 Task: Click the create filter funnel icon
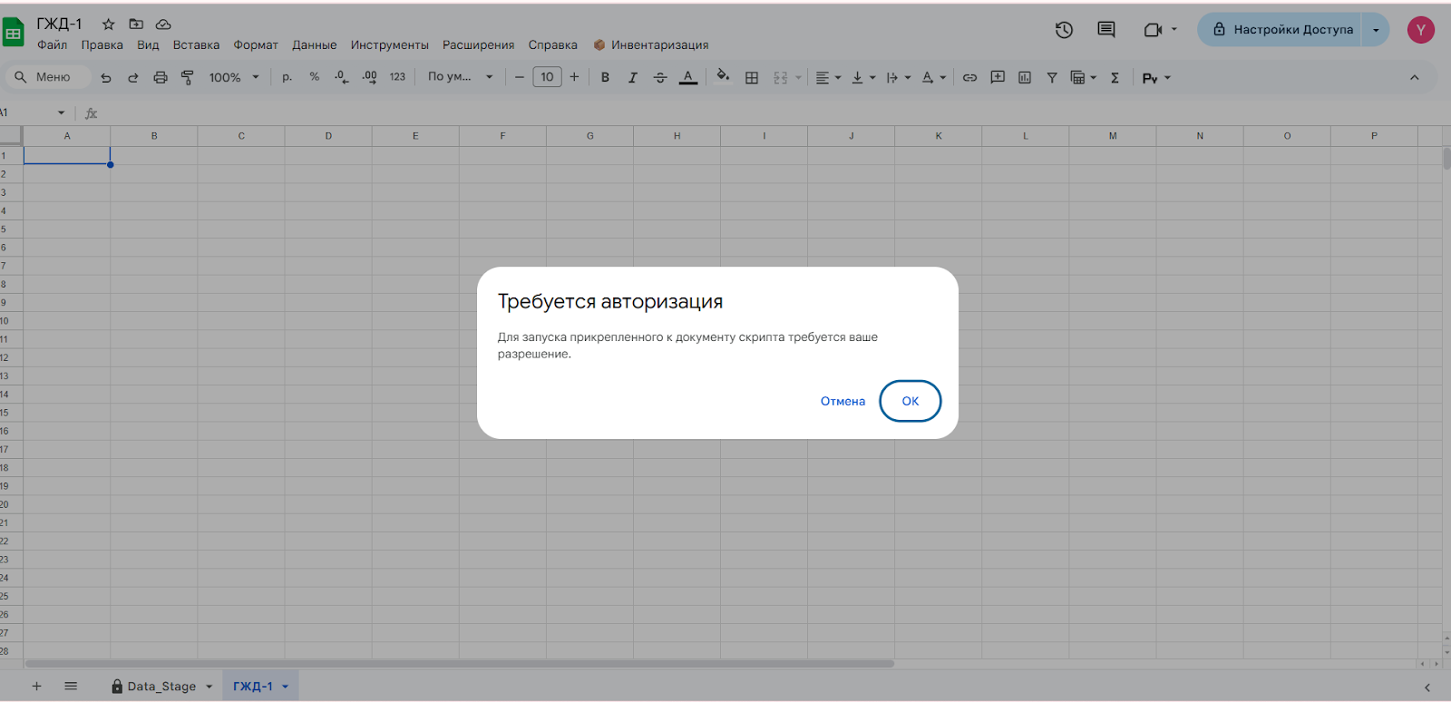(1052, 78)
